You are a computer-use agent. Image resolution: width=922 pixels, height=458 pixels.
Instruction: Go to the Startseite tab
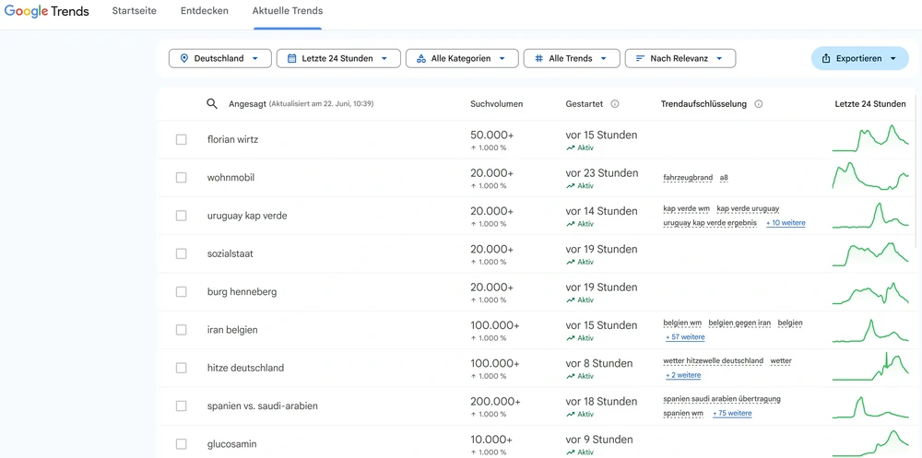click(x=134, y=10)
